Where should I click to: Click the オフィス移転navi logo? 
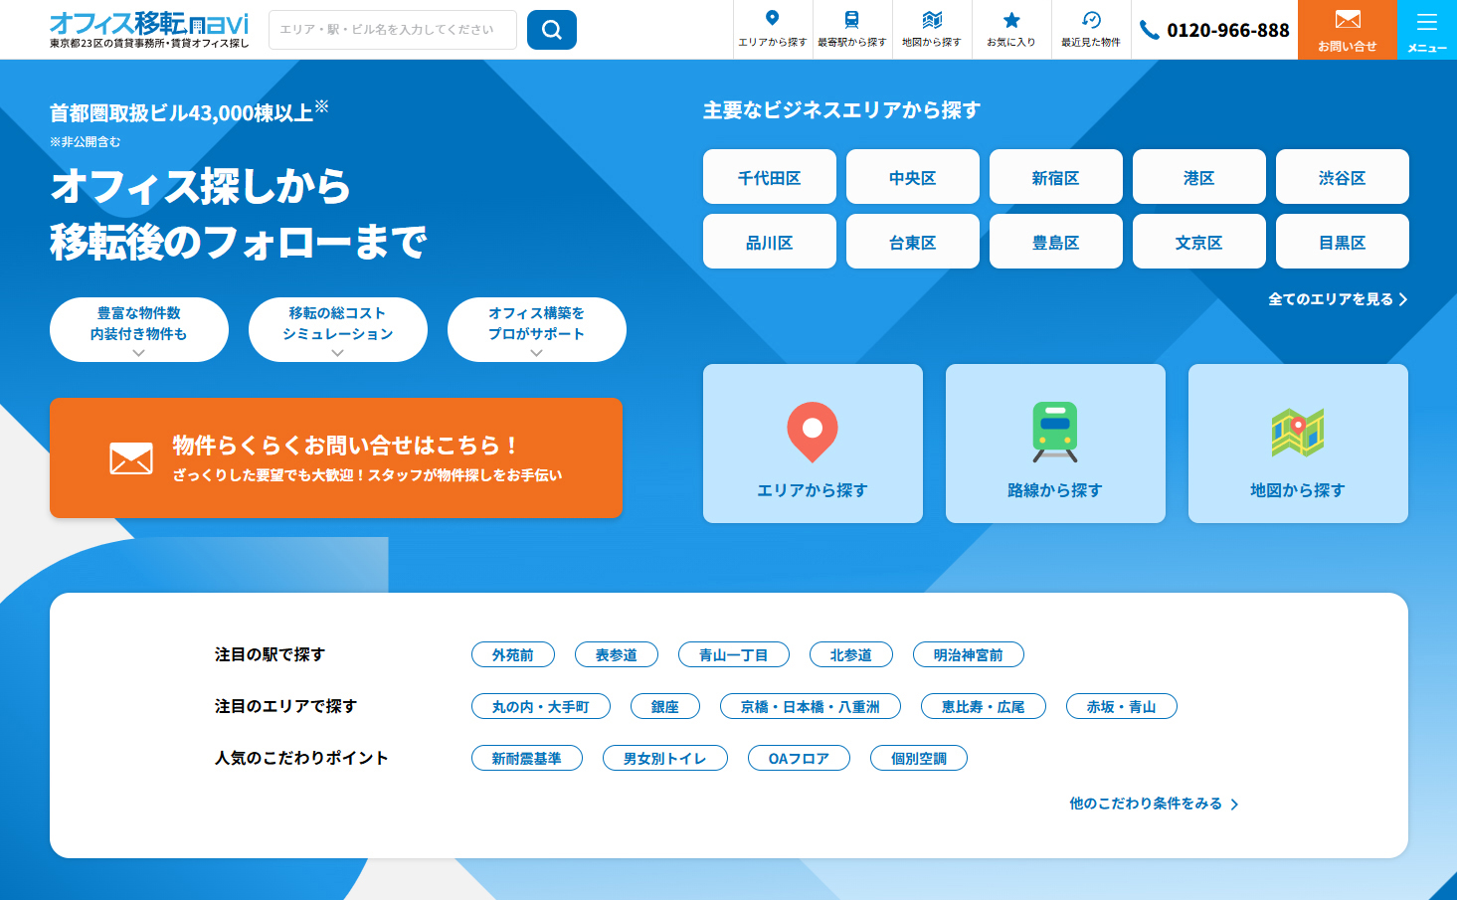click(149, 29)
